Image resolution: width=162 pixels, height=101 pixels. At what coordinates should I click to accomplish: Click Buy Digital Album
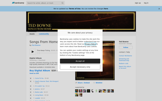point(40,71)
